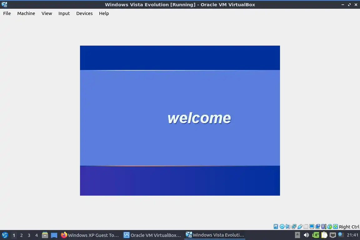
Task: Open the update notification tray icon
Action: pos(341,235)
